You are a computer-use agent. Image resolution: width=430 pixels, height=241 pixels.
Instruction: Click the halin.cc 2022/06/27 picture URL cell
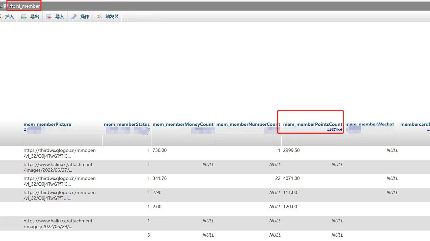tap(58, 167)
